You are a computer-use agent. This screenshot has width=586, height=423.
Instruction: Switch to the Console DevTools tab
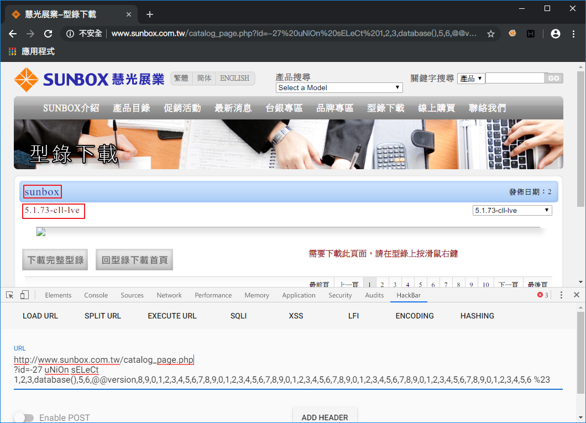tap(96, 295)
